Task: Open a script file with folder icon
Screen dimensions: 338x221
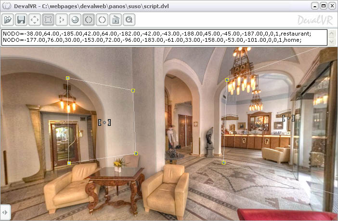Action: pos(8,20)
